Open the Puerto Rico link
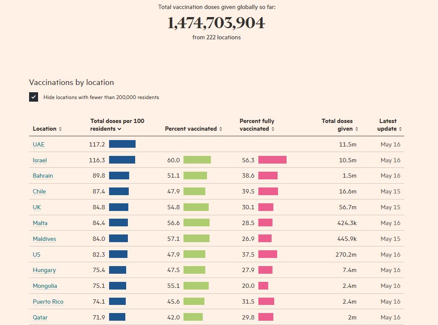438x325 pixels. pos(48,302)
